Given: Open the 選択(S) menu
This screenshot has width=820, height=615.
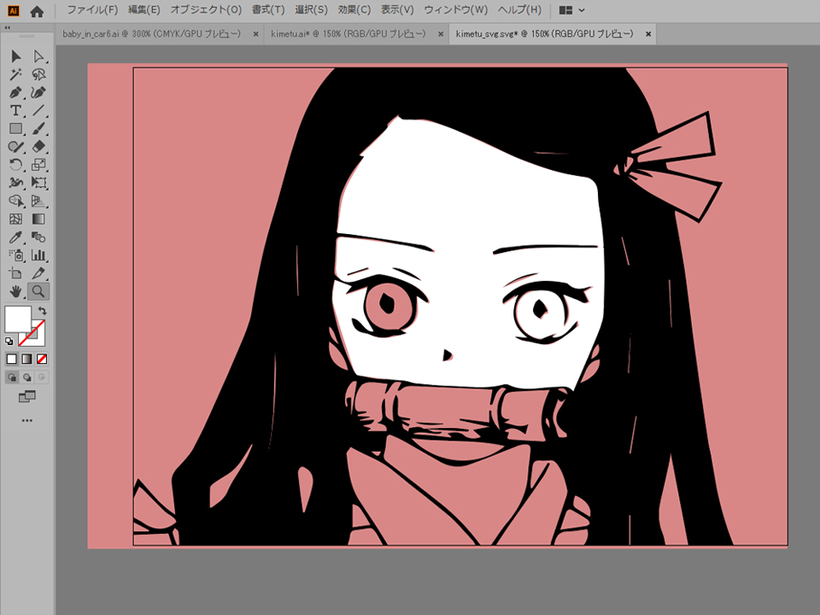Looking at the screenshot, I should (311, 10).
